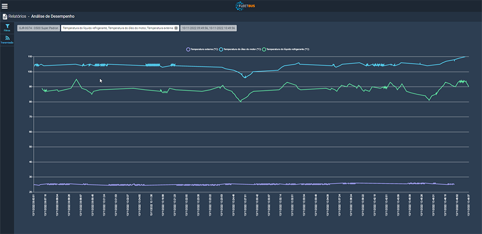Open the Transmissão signal panel

coord(7,38)
